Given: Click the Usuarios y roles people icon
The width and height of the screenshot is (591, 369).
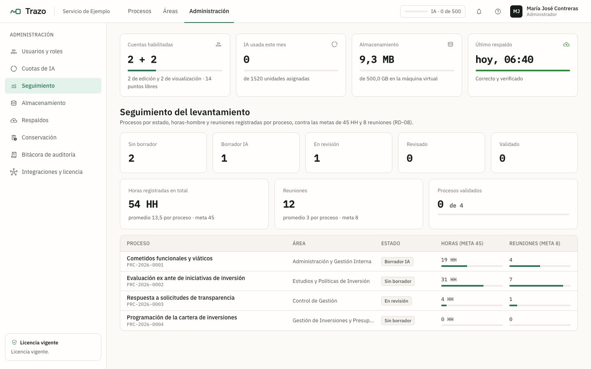Looking at the screenshot, I should coord(14,51).
